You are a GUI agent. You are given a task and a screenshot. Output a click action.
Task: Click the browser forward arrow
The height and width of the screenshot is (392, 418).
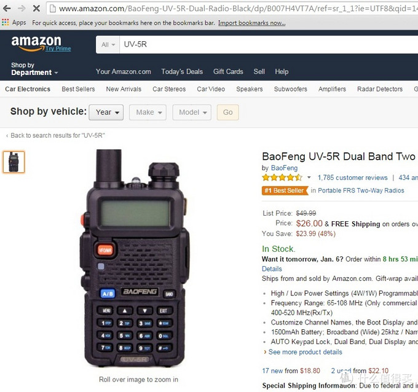22,9
